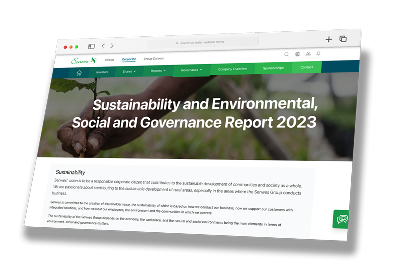The height and width of the screenshot is (276, 417).
Task: Select the Corporate top tab
Action: point(129,59)
